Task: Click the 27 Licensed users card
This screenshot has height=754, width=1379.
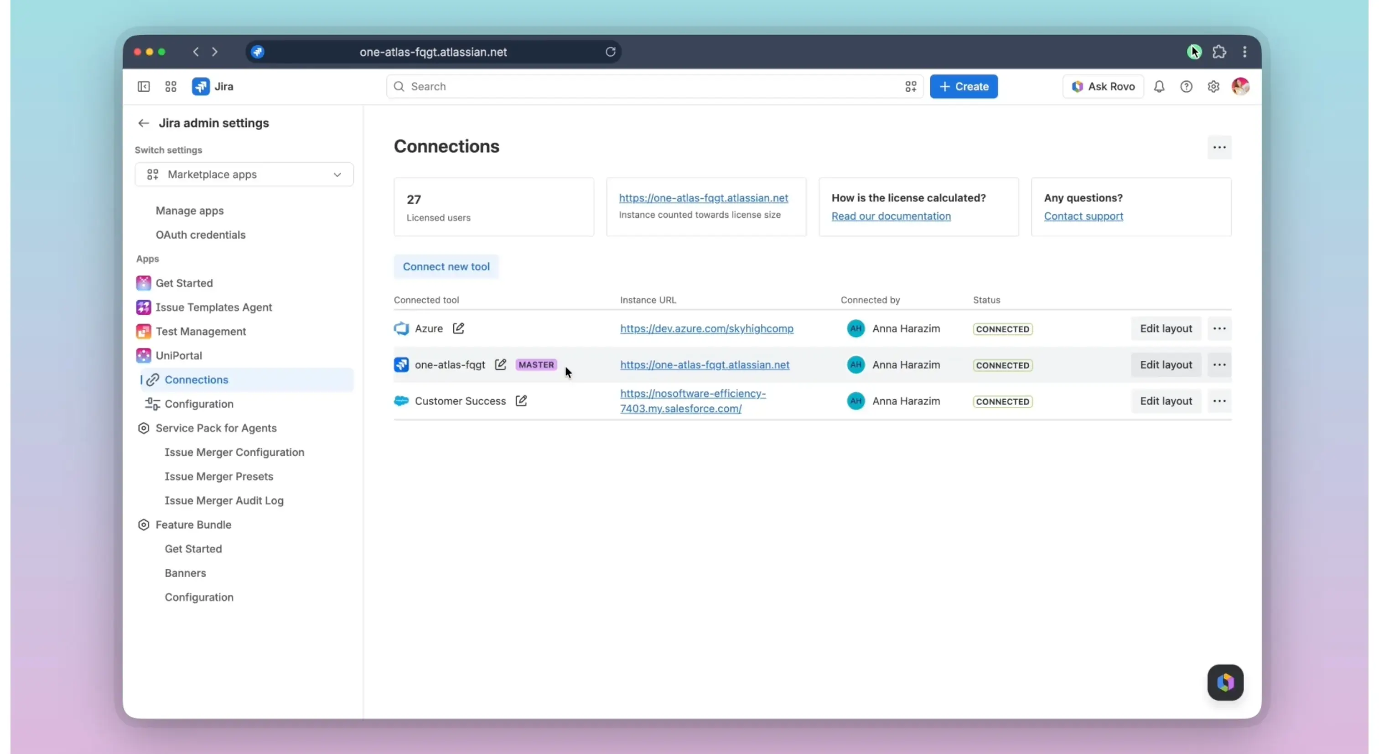Action: coord(493,207)
